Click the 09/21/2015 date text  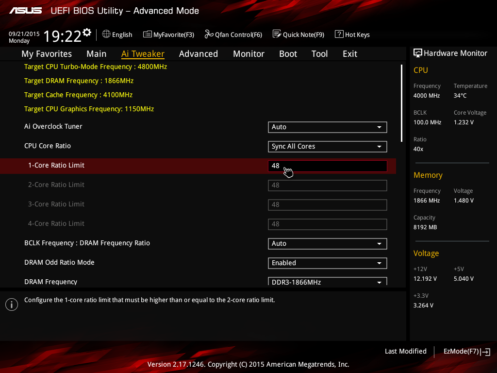coord(24,34)
